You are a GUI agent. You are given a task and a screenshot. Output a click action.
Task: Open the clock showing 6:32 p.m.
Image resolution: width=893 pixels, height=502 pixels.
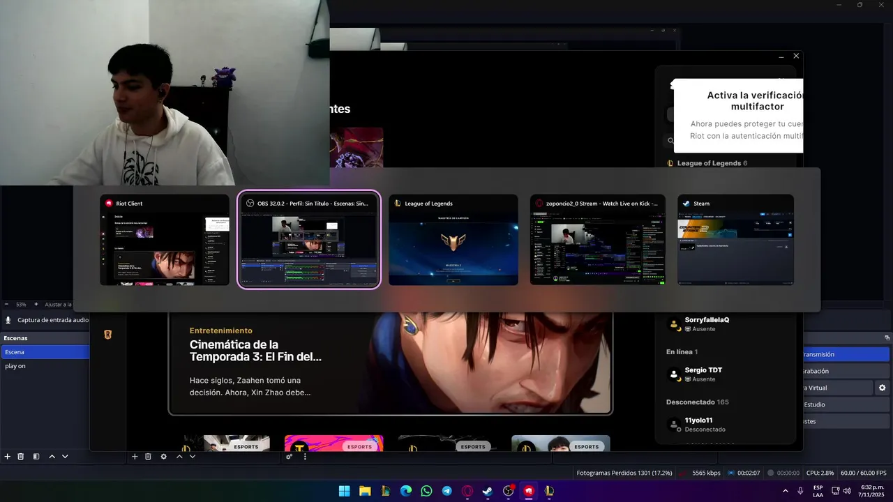pos(872,491)
